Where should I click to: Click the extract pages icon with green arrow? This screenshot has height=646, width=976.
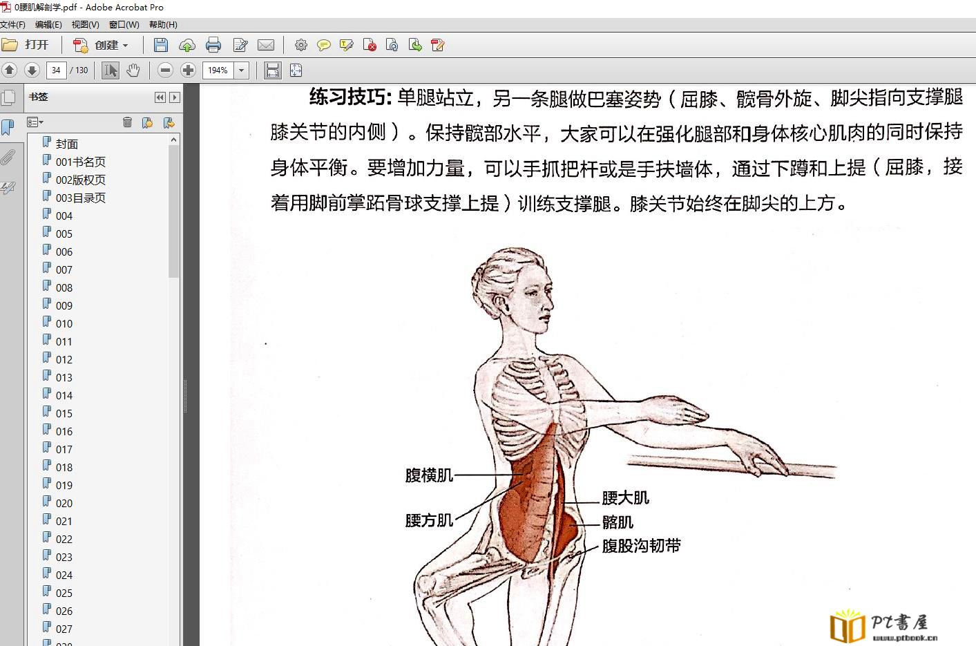point(415,45)
